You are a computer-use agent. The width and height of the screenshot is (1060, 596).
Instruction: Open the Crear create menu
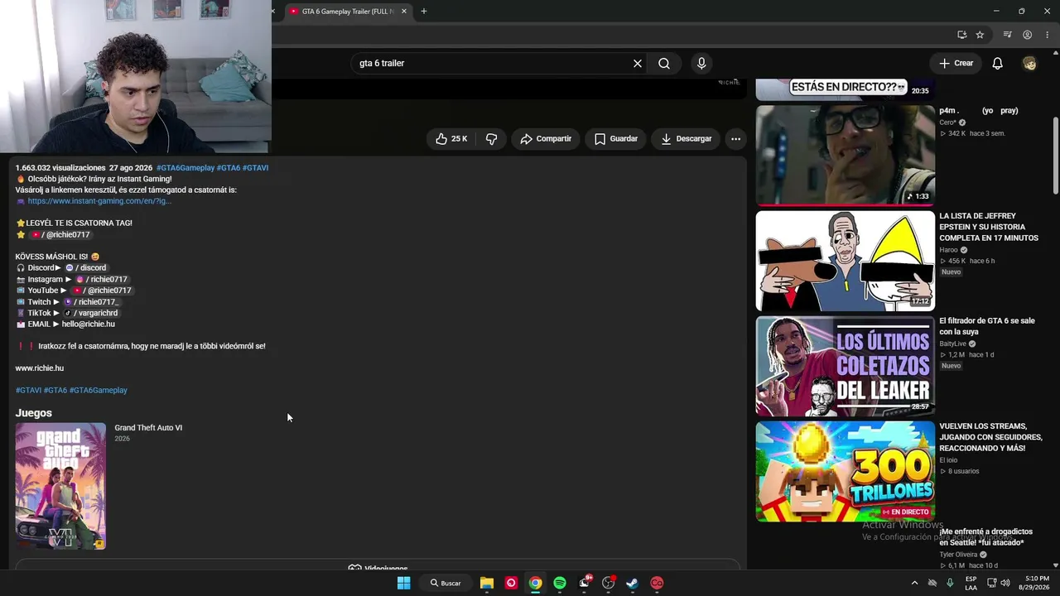click(955, 63)
